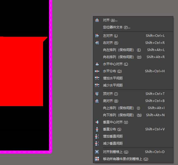Screen dimensions: 178x165
Task: Click the 减少垂直间距 icon
Action: tap(97, 143)
